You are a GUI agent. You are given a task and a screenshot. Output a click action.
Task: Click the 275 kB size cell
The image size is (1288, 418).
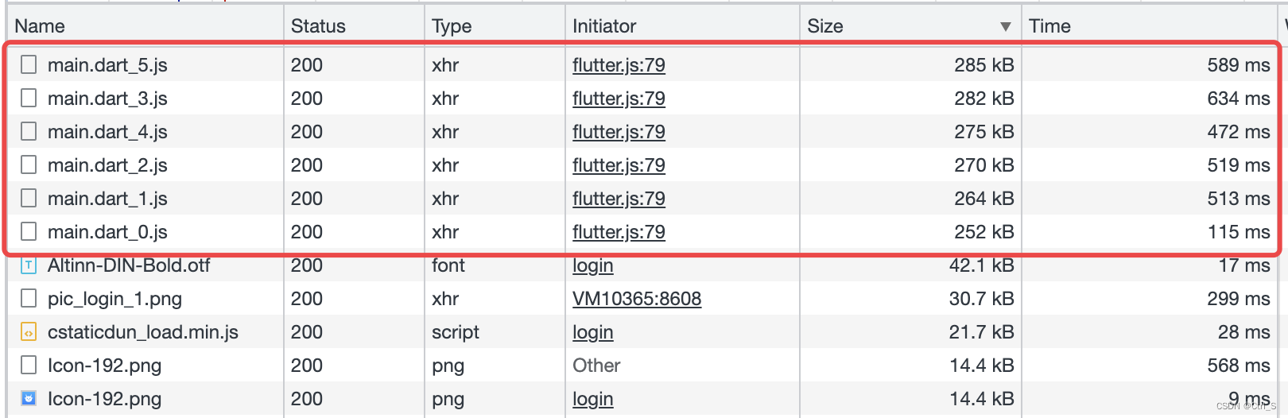[984, 132]
